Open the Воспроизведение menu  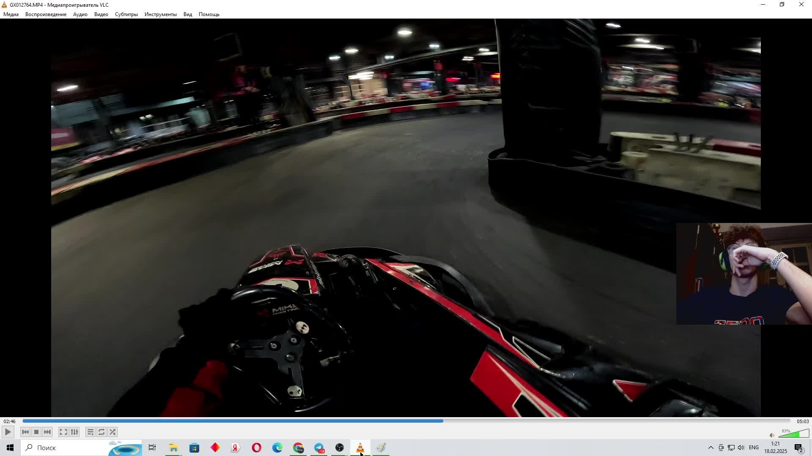click(46, 14)
